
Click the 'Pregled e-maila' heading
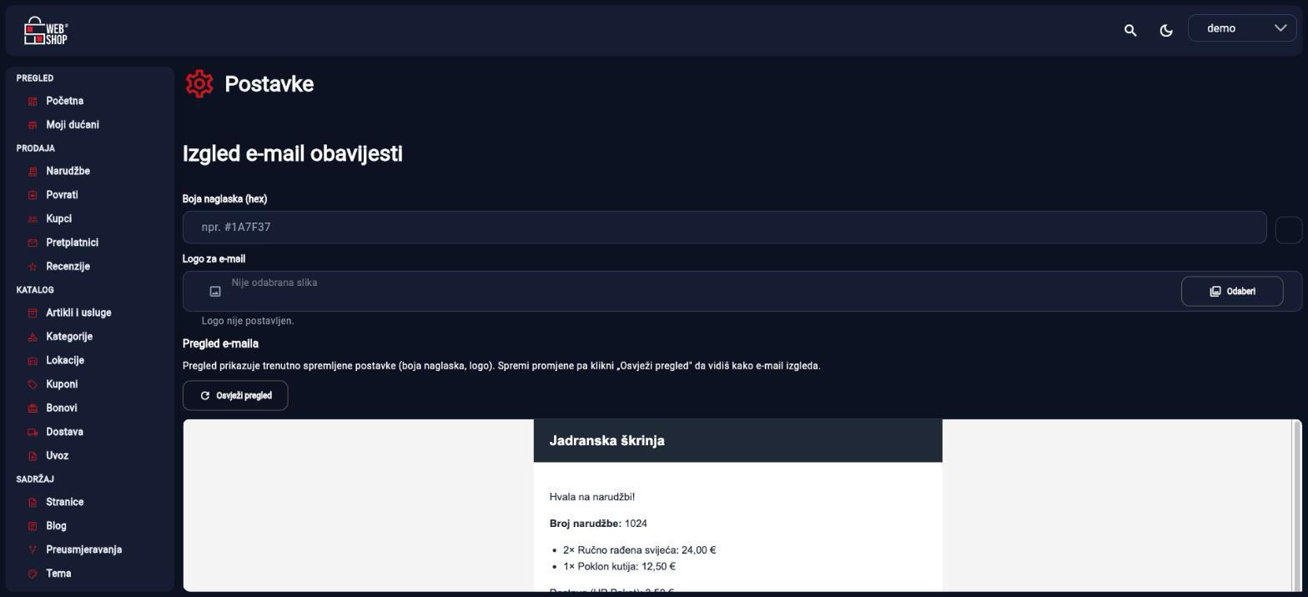(220, 344)
